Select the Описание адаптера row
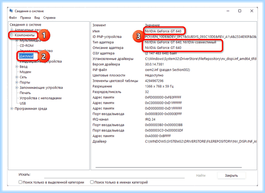Screen dimensions: 265x193 [x=174, y=48]
